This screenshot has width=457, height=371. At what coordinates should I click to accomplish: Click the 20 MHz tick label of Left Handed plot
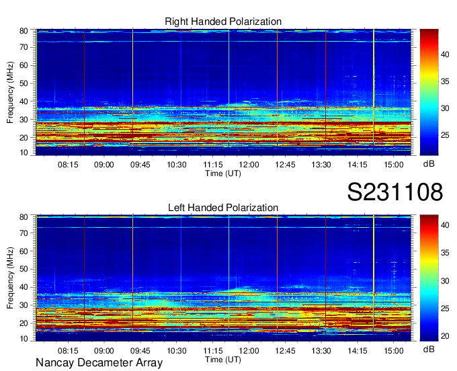click(24, 323)
